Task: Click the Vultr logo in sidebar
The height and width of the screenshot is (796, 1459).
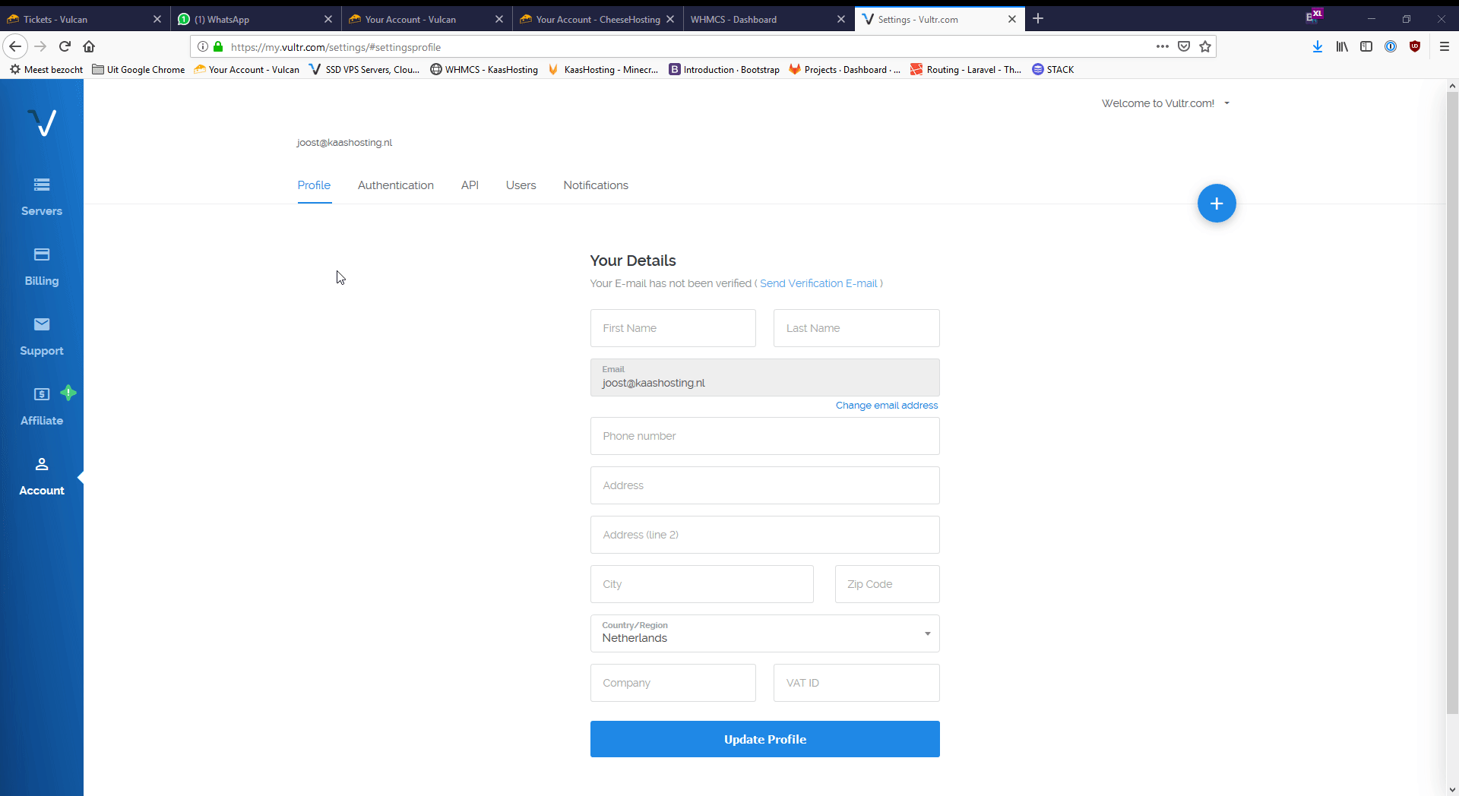Action: (x=42, y=122)
